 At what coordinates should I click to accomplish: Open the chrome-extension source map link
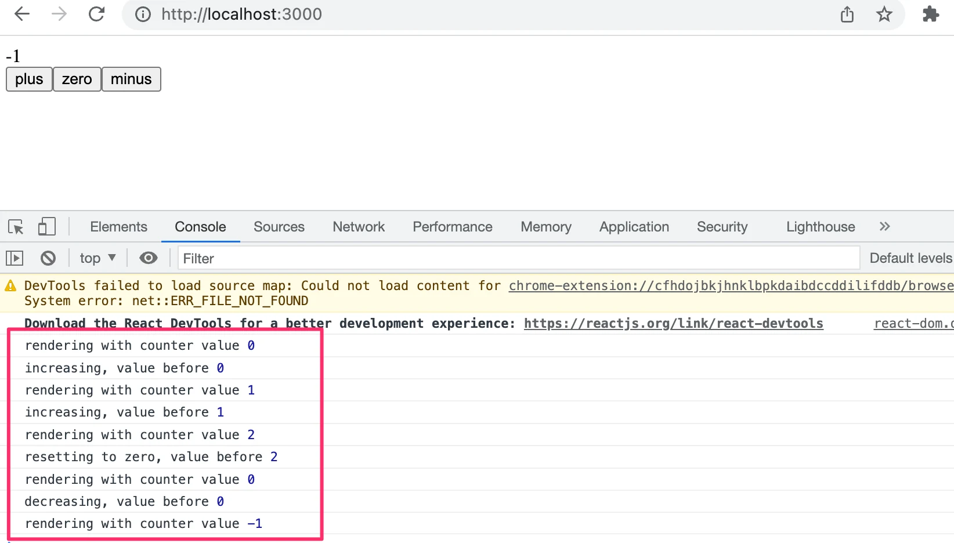pyautogui.click(x=731, y=285)
